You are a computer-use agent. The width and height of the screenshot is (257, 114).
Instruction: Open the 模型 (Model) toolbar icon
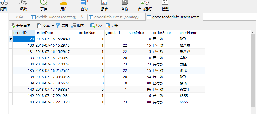(x=165, y=5)
